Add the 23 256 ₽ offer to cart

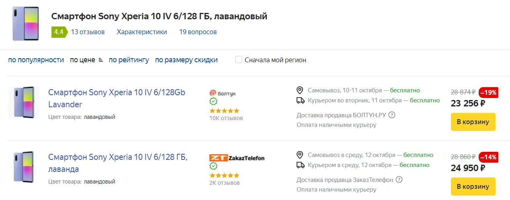(x=473, y=122)
